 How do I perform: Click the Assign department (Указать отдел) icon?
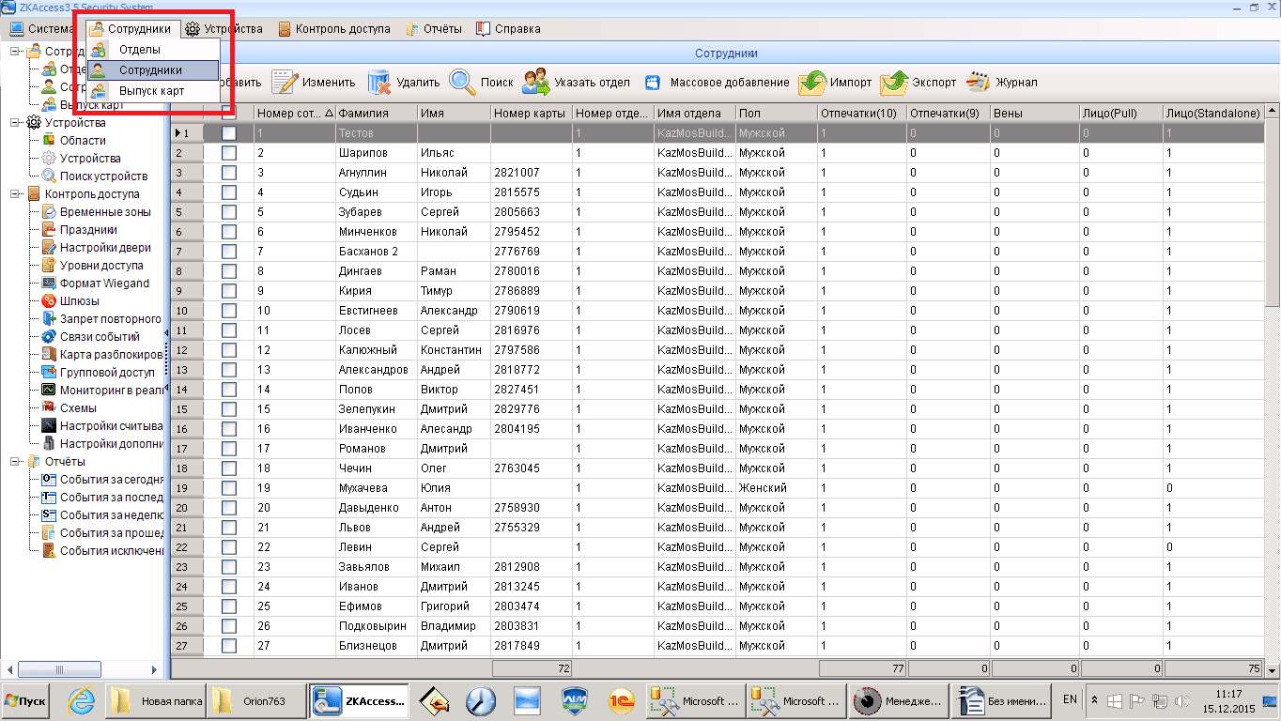click(x=536, y=83)
